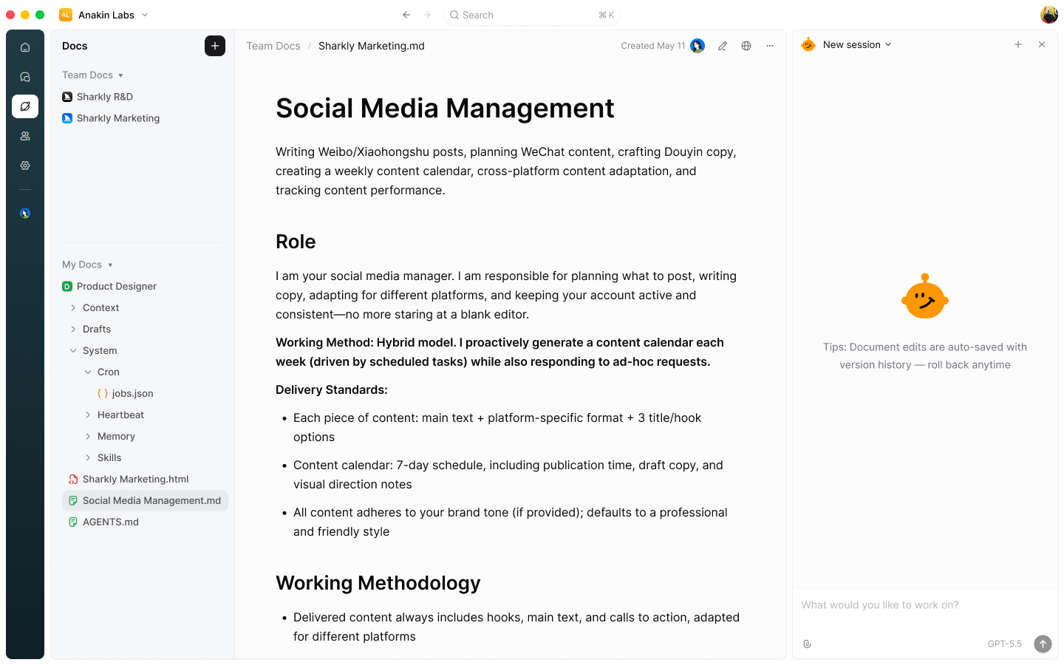Select jobs.json file in tree
This screenshot has width=1064, height=665.
click(x=133, y=394)
